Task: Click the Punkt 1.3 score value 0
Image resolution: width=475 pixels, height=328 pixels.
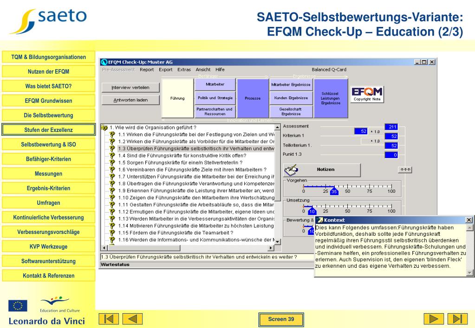Action: tap(391, 155)
